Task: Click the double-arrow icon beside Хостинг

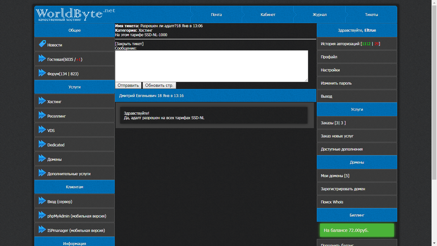Action: 42,101
